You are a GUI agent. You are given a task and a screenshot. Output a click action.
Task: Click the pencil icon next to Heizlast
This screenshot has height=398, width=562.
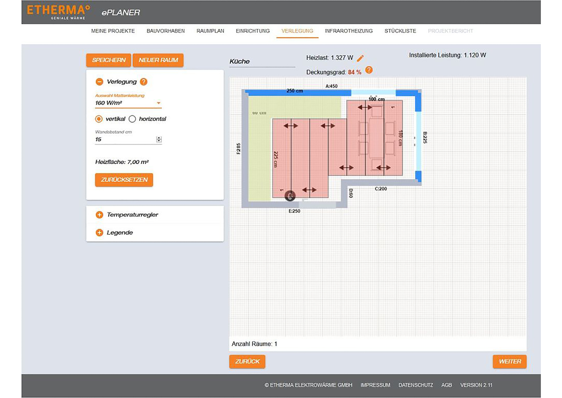click(x=360, y=58)
